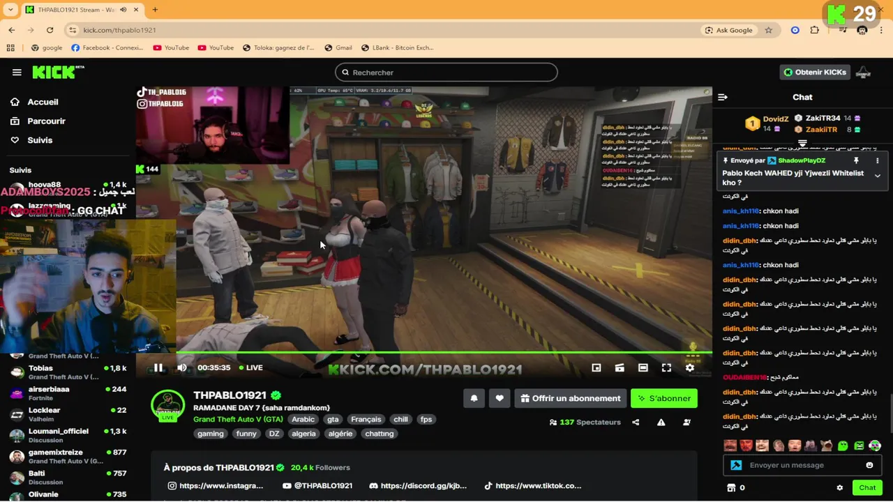Open Grand Theft Auto V (GTA) category link
This screenshot has height=502, width=893.
[238, 419]
